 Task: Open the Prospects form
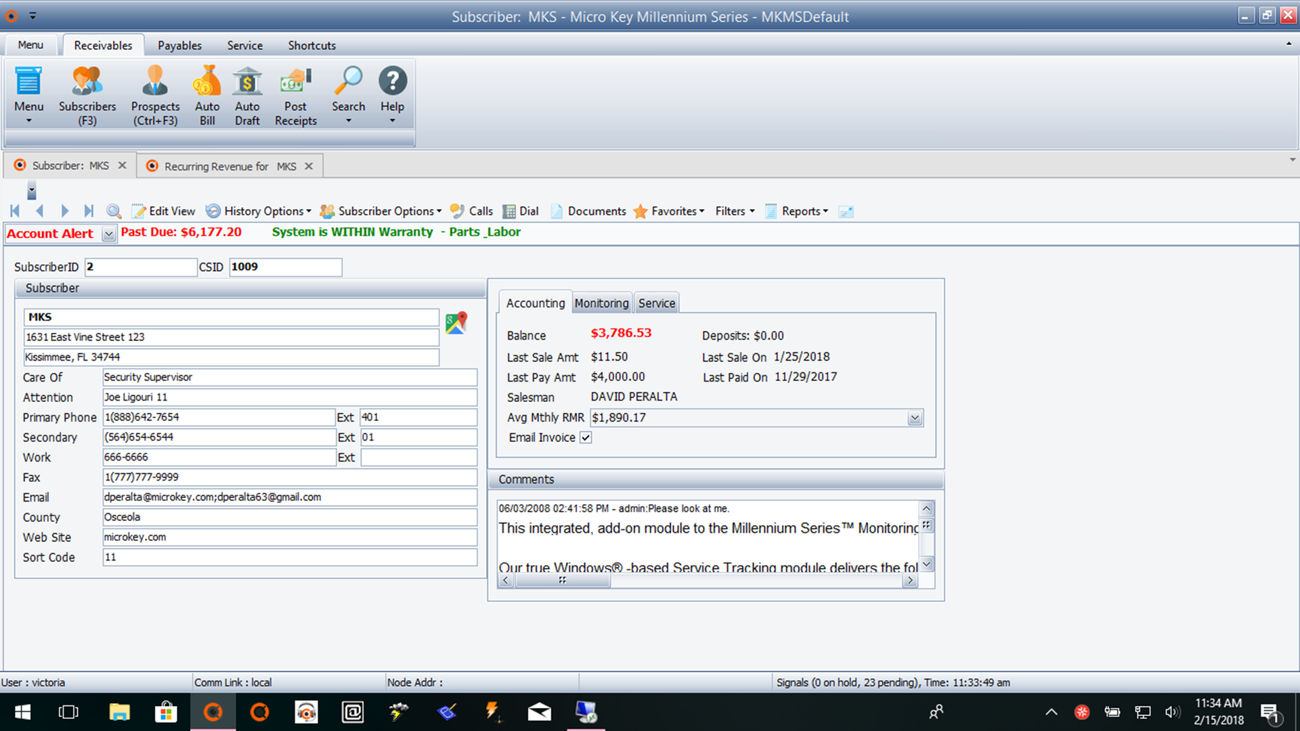click(x=155, y=95)
